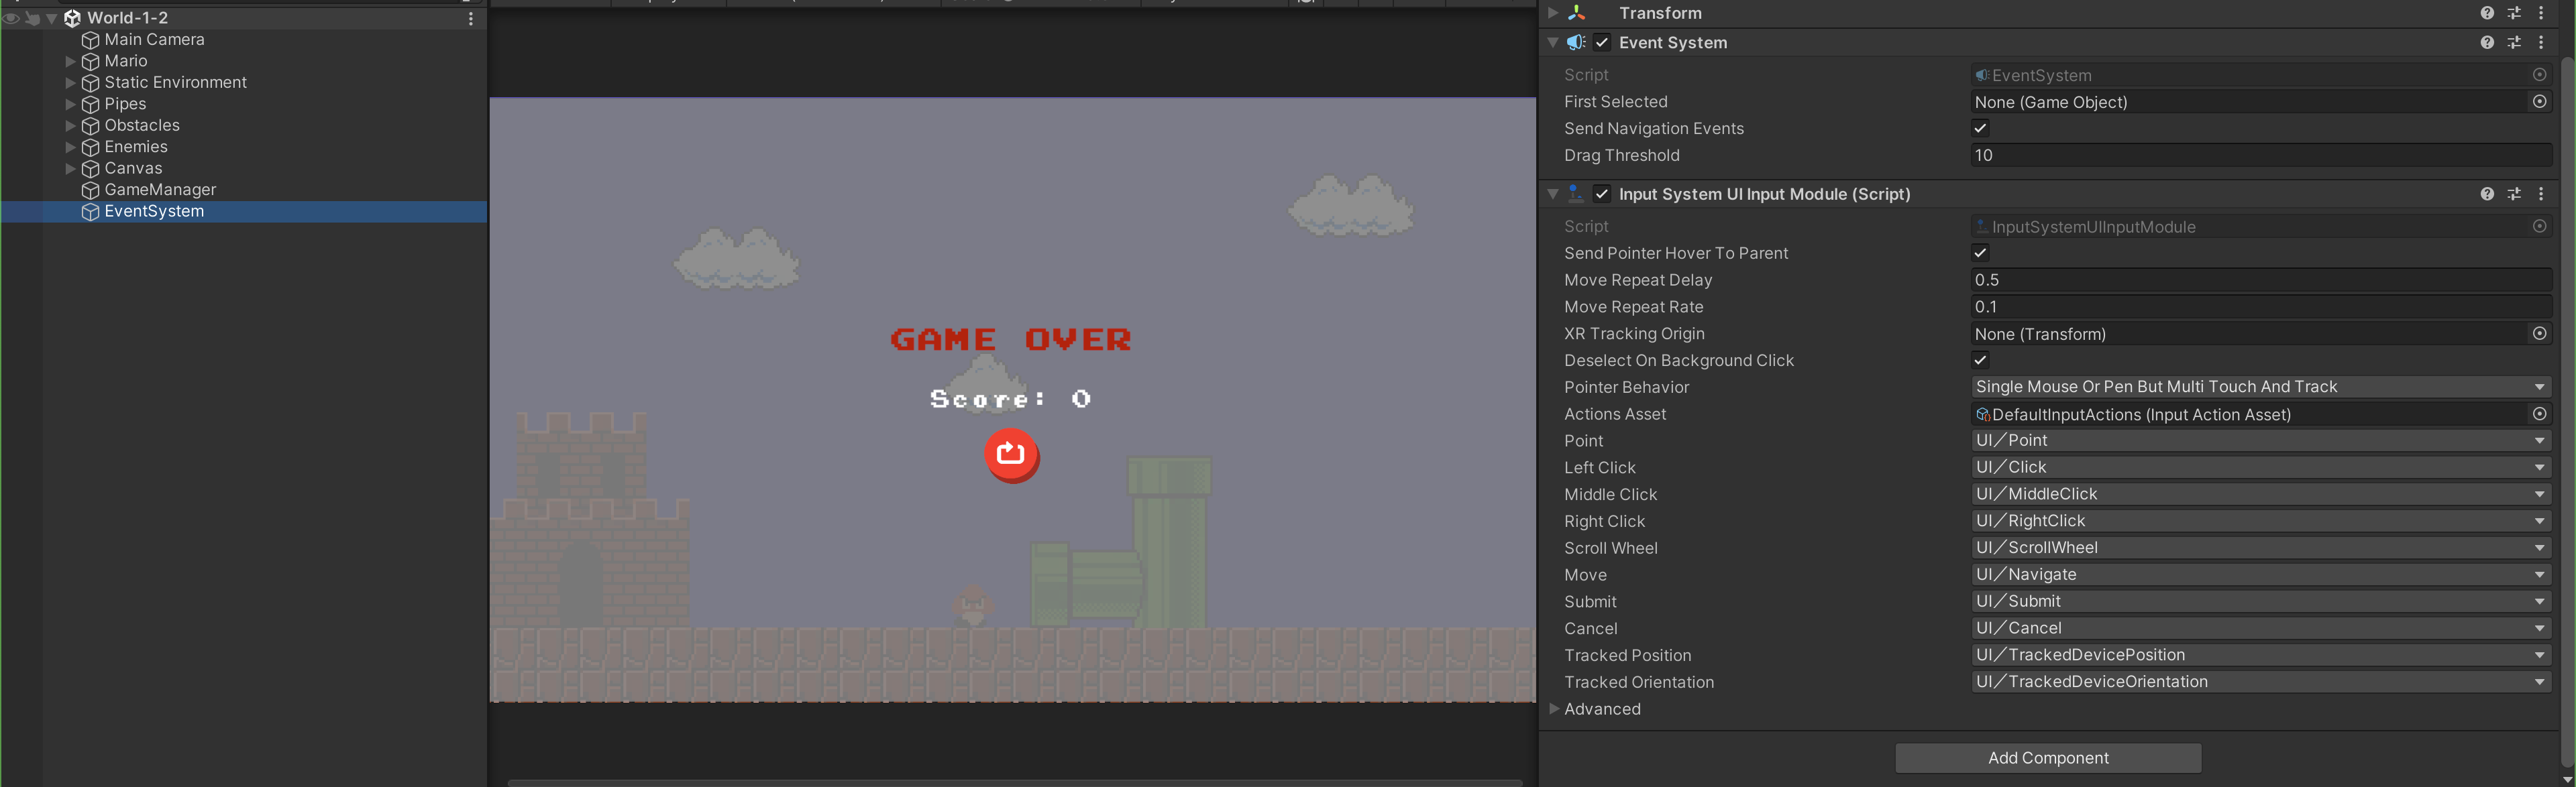Open the Tracked Orientation dropdown
Image resolution: width=2576 pixels, height=787 pixels.
2261,682
